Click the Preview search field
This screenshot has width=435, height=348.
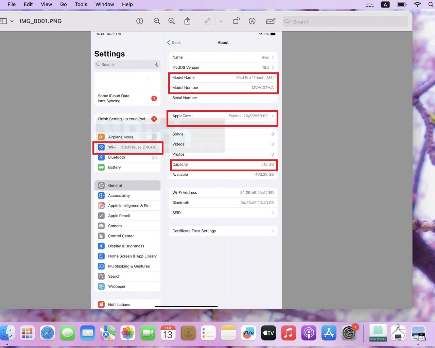pyautogui.click(x=345, y=21)
